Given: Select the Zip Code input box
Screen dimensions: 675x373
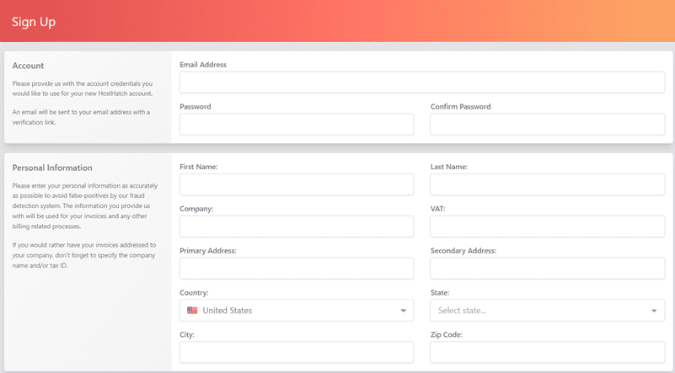Looking at the screenshot, I should click(x=547, y=353).
